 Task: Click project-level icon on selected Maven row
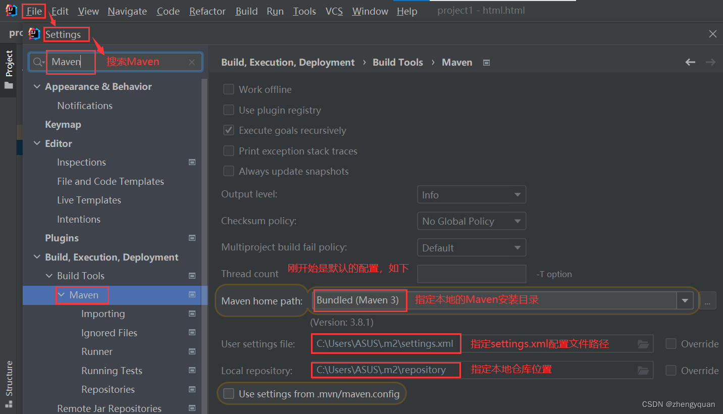pyautogui.click(x=192, y=295)
